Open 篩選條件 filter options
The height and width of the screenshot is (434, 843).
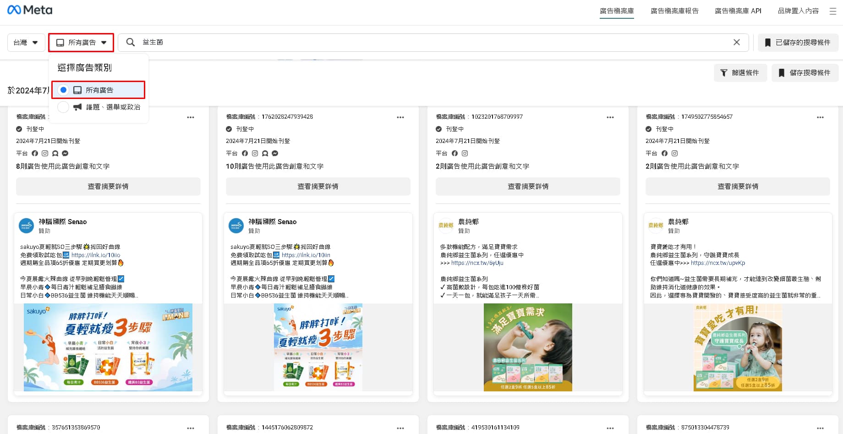coord(740,73)
